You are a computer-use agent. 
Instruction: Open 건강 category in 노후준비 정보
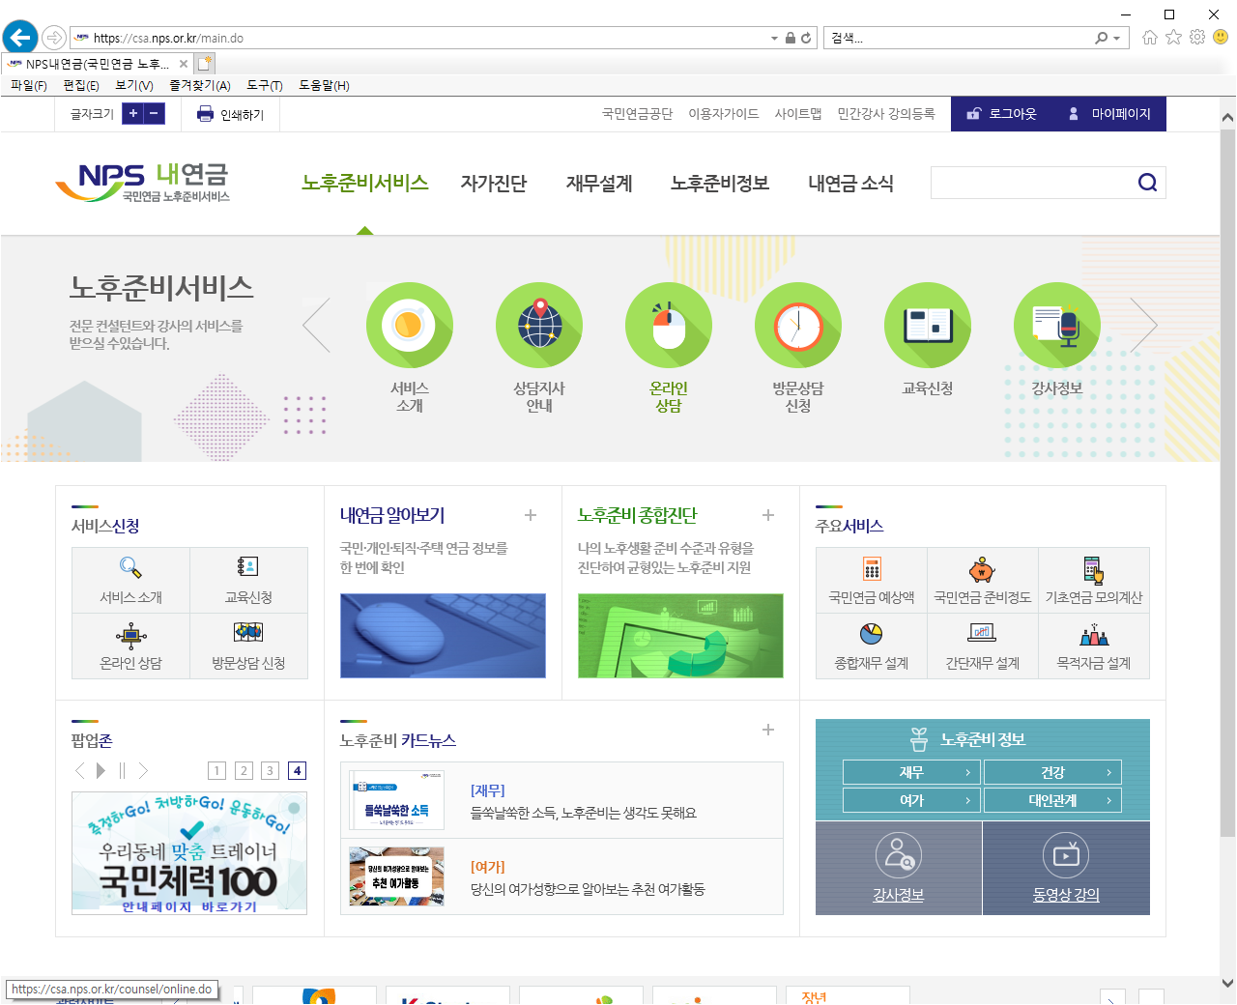pos(1052,772)
